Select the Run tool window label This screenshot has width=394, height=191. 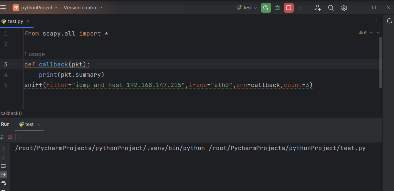(5, 124)
